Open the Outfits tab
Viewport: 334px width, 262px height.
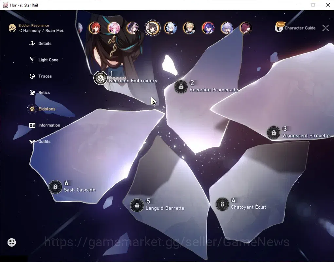tap(40, 141)
